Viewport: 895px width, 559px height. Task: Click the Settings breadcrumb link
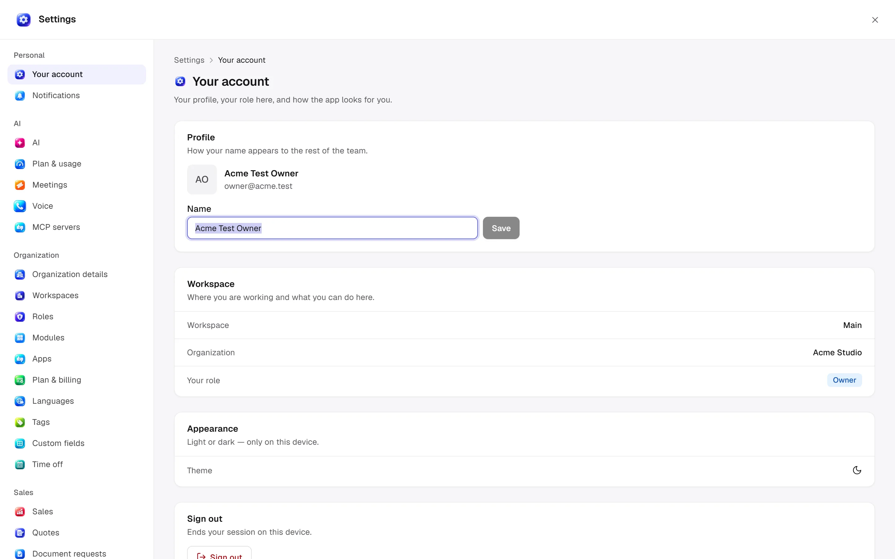click(189, 60)
